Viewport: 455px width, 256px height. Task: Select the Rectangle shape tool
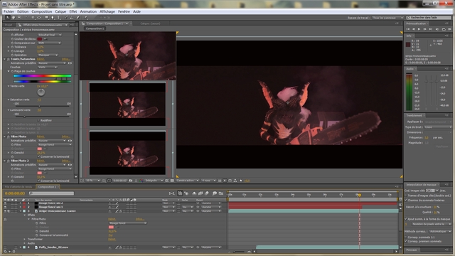tap(47, 17)
